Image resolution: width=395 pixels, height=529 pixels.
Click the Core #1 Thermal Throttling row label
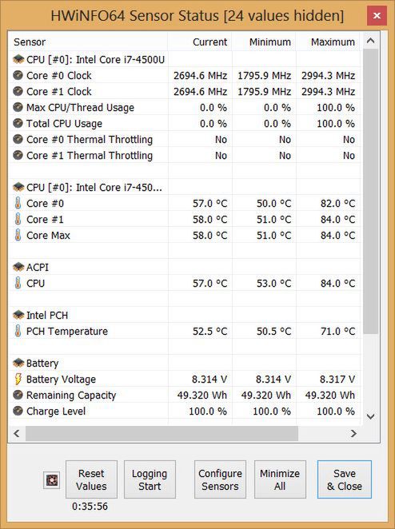[x=90, y=155]
